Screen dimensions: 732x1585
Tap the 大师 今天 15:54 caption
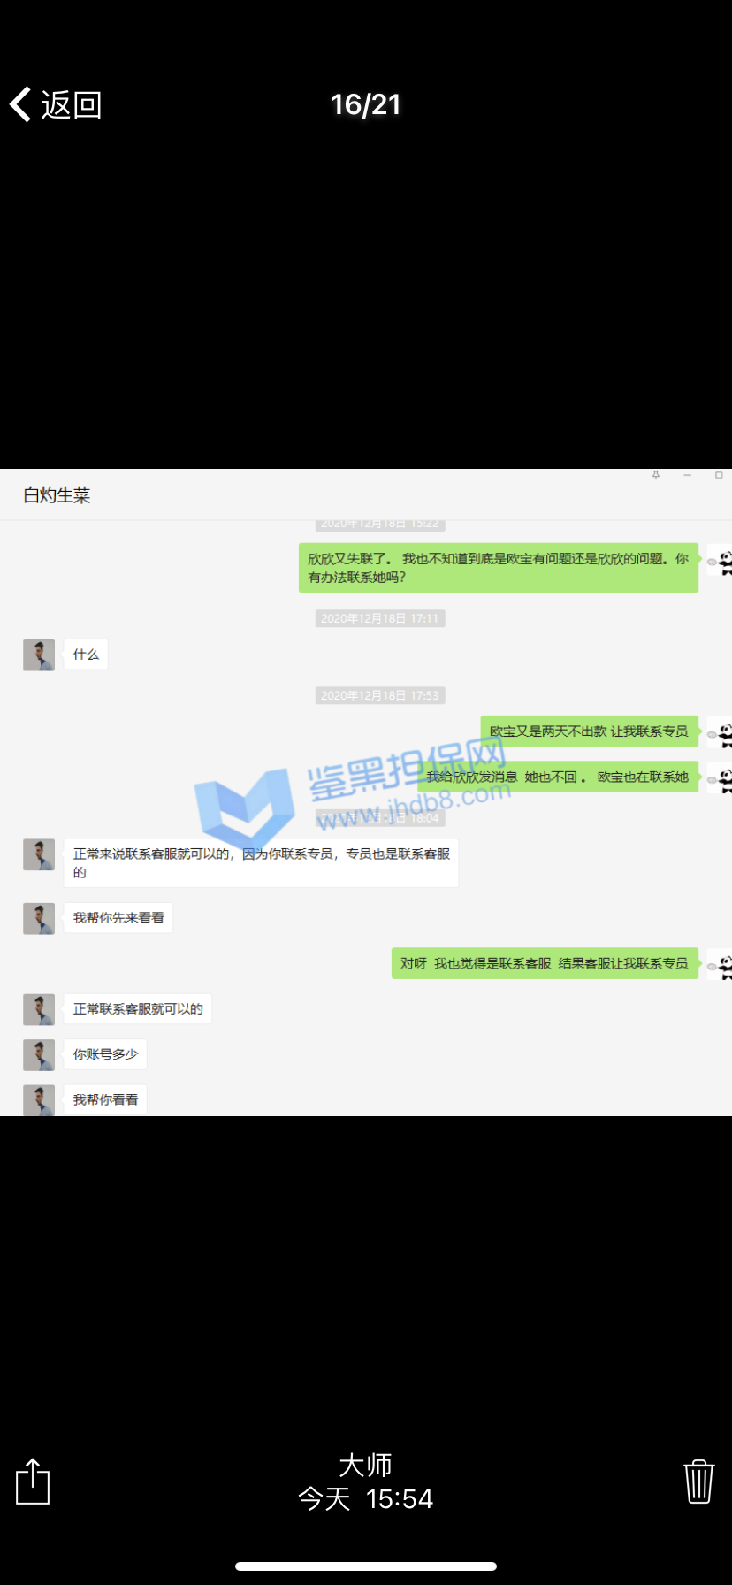[366, 1482]
